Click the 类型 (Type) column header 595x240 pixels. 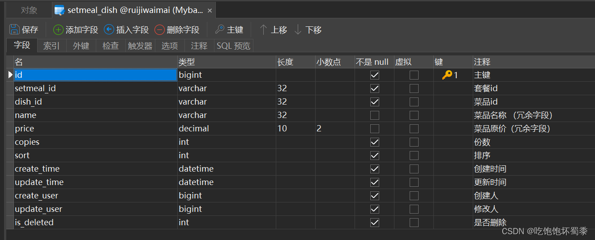pyautogui.click(x=227, y=62)
